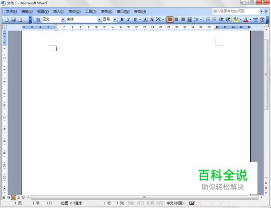
Task: Toggle Bold formatting
Action: [122, 20]
